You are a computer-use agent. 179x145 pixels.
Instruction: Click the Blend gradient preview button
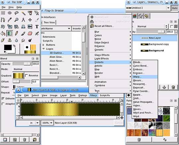[x=18, y=76]
